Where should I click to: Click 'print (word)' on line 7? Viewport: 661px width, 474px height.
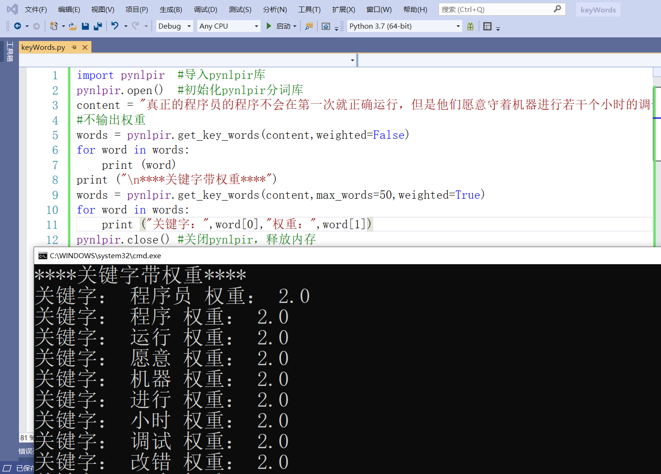click(x=138, y=165)
